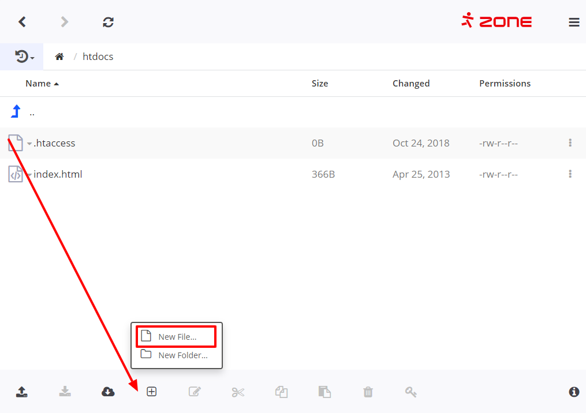This screenshot has height=413, width=586.
Task: Click the blue up-arrow parent directory icon
Action: pos(16,112)
